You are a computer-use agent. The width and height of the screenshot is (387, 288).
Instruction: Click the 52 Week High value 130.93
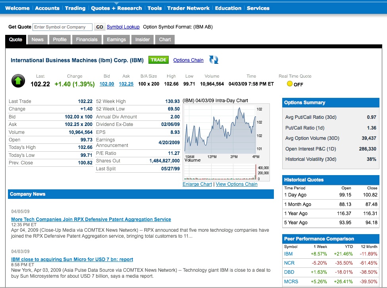click(173, 101)
